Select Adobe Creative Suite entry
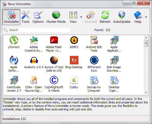The height and width of the screenshot is (124, 152). pos(34,44)
